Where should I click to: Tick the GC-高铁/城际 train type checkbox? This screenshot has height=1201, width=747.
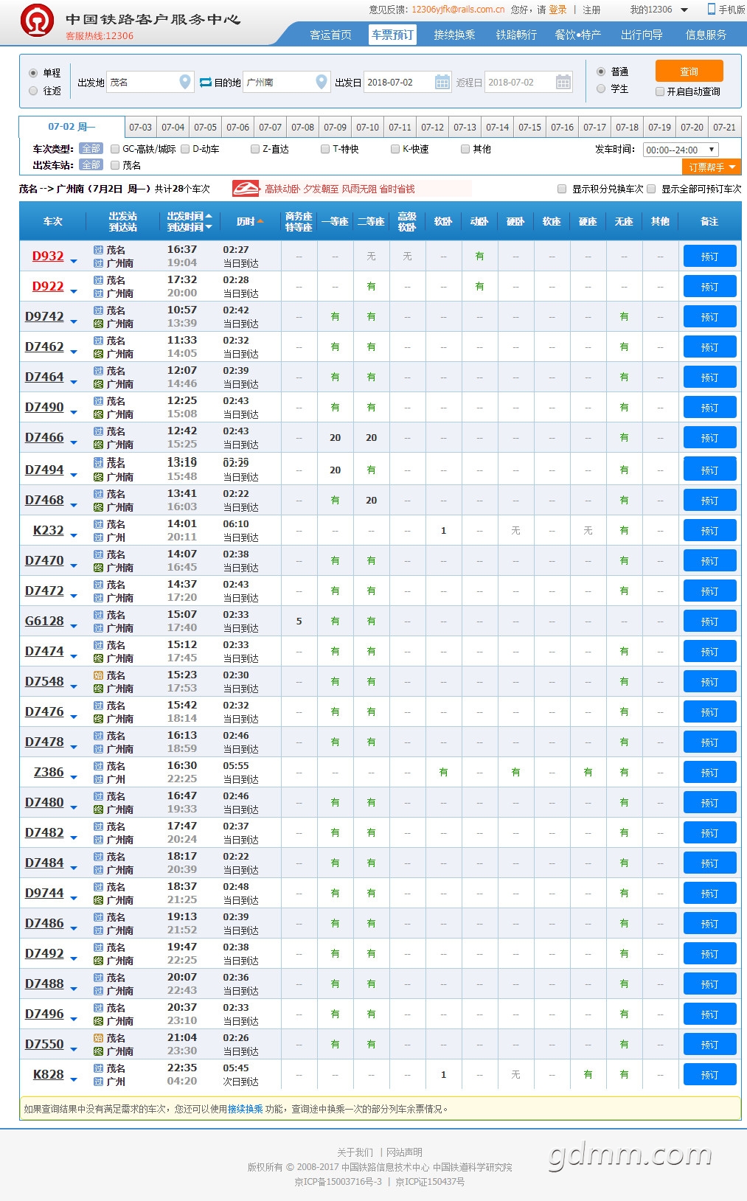(x=115, y=149)
